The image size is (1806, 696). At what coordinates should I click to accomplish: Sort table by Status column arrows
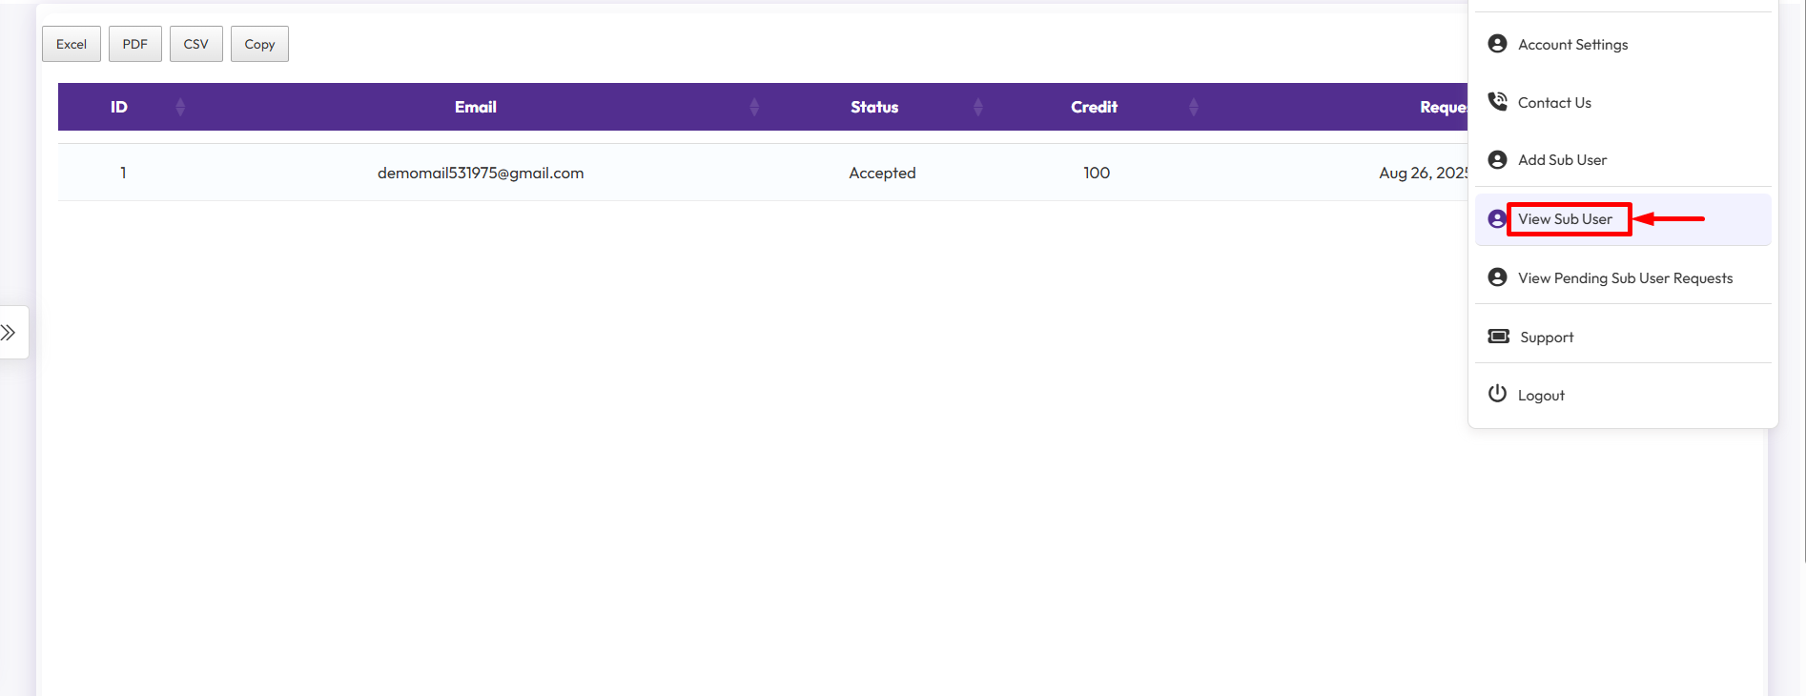(977, 107)
